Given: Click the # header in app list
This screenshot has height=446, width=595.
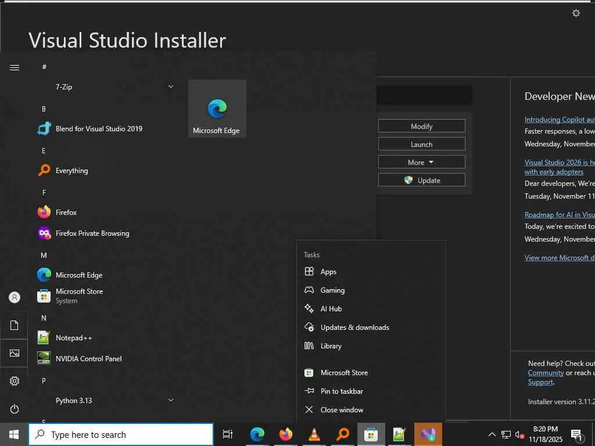Looking at the screenshot, I should pyautogui.click(x=44, y=67).
